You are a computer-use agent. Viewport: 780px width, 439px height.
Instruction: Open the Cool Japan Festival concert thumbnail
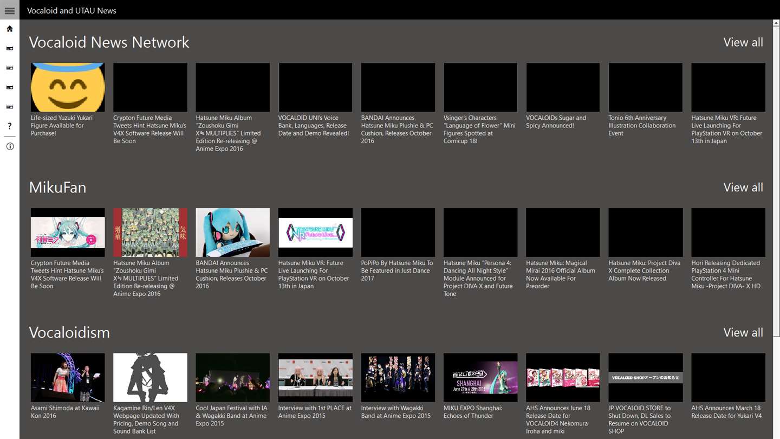232,378
